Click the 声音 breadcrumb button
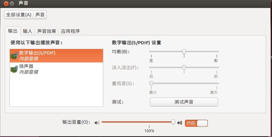Image resolution: width=272 pixels, height=137 pixels. coord(40,15)
